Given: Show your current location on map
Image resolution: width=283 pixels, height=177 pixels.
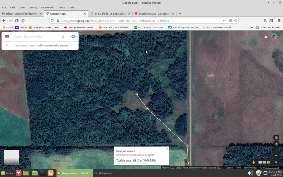Looking at the screenshot, I should tap(276, 144).
